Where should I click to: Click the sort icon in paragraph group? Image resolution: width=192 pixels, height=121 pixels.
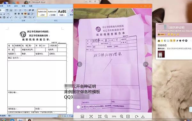tap(30, 17)
